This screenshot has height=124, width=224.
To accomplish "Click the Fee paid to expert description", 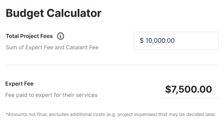I will (x=52, y=95).
